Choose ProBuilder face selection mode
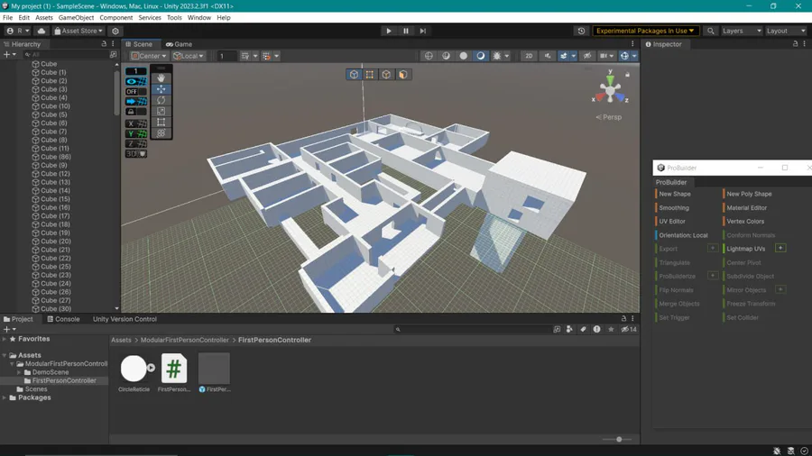 403,75
